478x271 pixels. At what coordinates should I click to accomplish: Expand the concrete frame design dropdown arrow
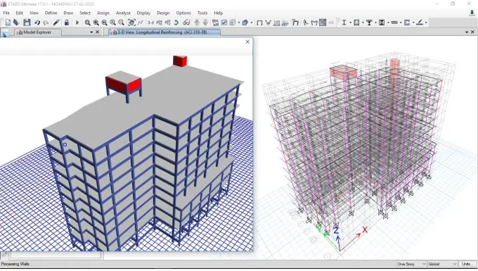pyautogui.click(x=363, y=23)
